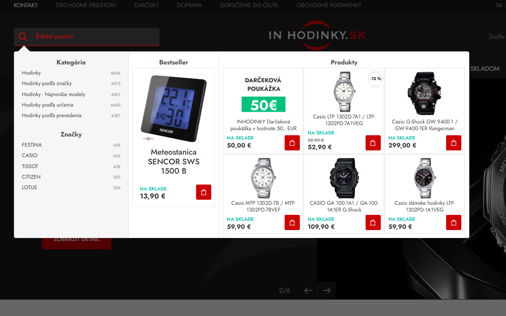Viewport: 506px width, 316px height.
Task: Open Obchodné podmienky page
Action: (x=329, y=5)
